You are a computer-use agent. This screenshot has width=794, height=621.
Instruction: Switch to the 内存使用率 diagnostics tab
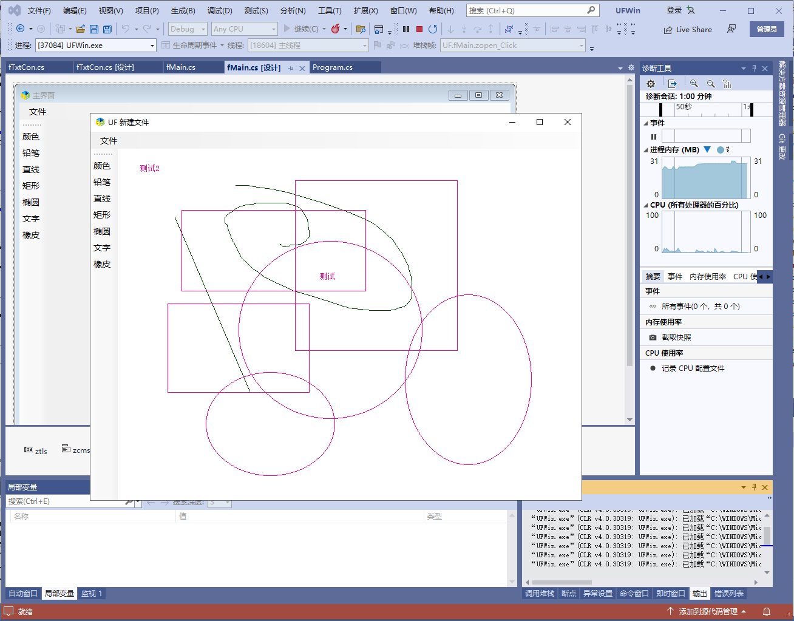(708, 276)
